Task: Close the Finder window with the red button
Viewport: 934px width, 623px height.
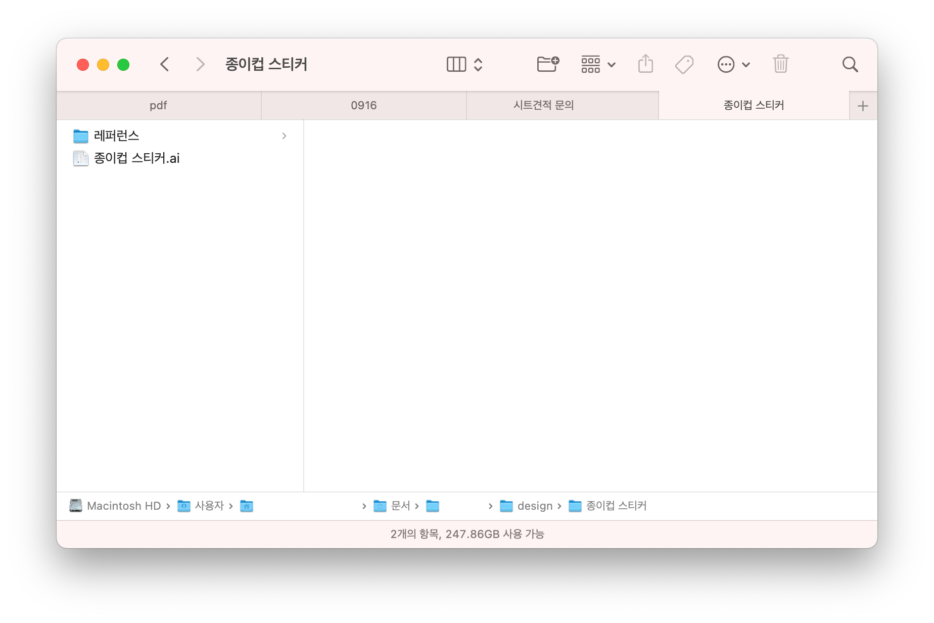Action: tap(83, 65)
